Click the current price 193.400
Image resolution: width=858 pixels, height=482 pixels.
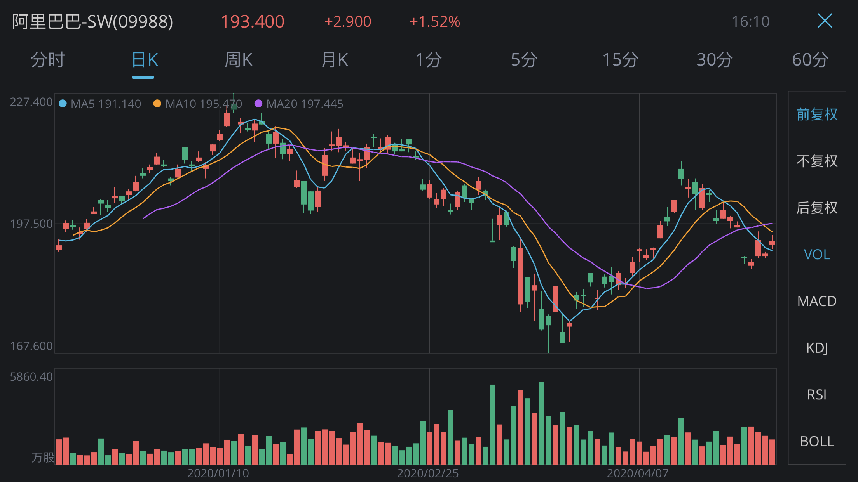click(253, 22)
